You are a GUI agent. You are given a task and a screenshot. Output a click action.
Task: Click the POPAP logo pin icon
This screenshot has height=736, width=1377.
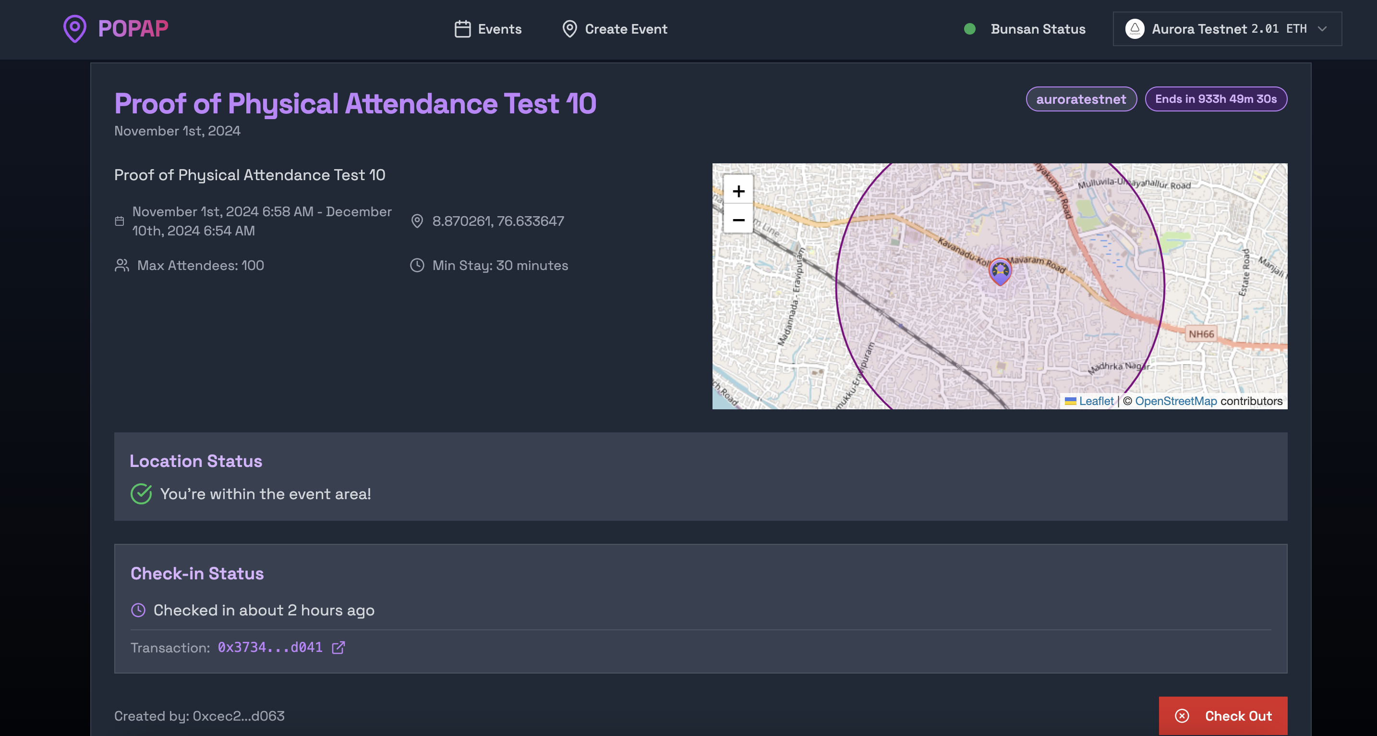point(75,28)
